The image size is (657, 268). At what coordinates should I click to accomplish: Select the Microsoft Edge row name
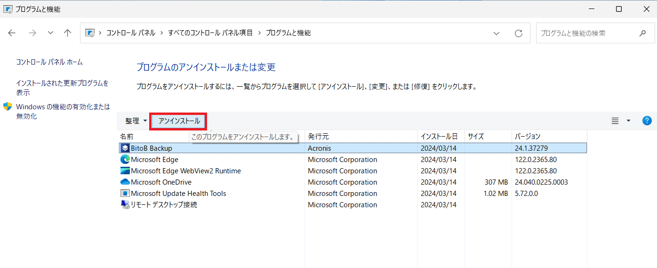point(154,160)
